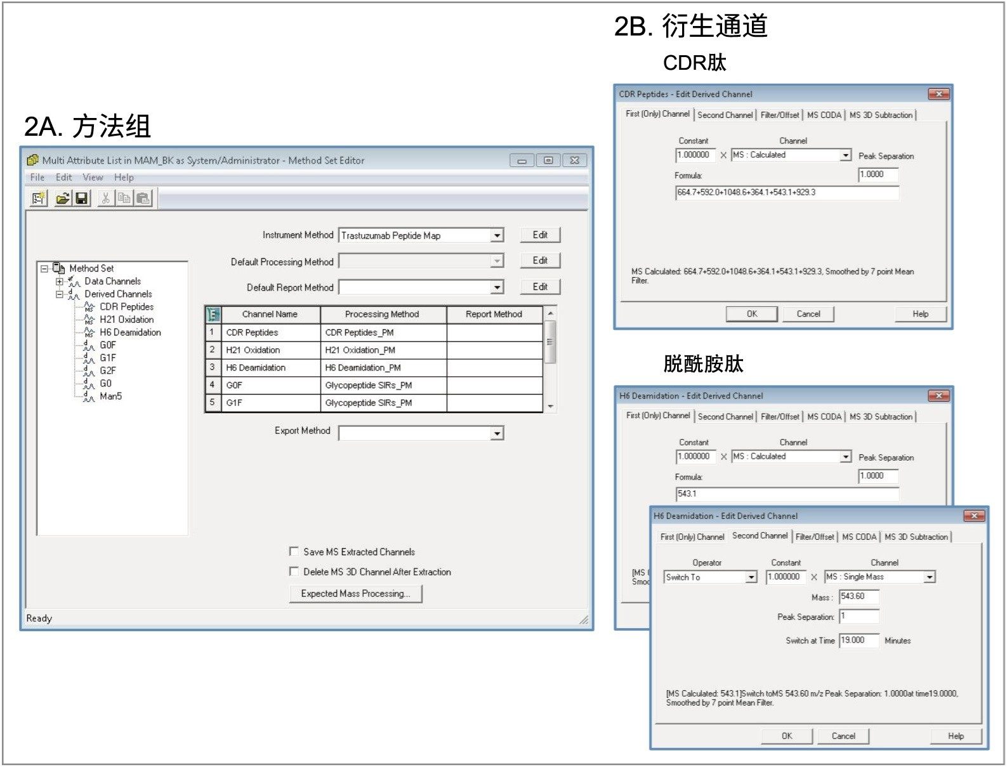Click the Paste clipboard toolbar icon
The height and width of the screenshot is (767, 1007).
pyautogui.click(x=143, y=199)
